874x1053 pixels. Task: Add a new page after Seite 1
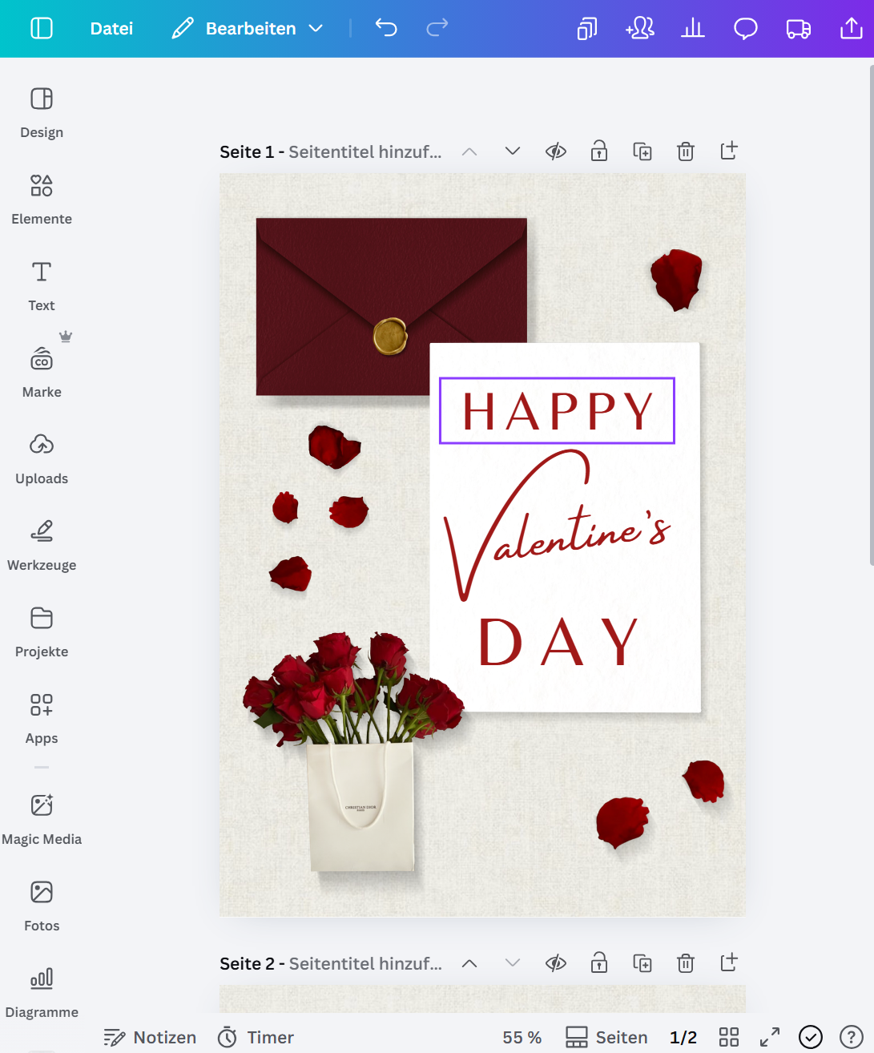tap(729, 151)
